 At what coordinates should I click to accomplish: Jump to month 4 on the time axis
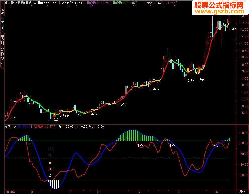140,192
